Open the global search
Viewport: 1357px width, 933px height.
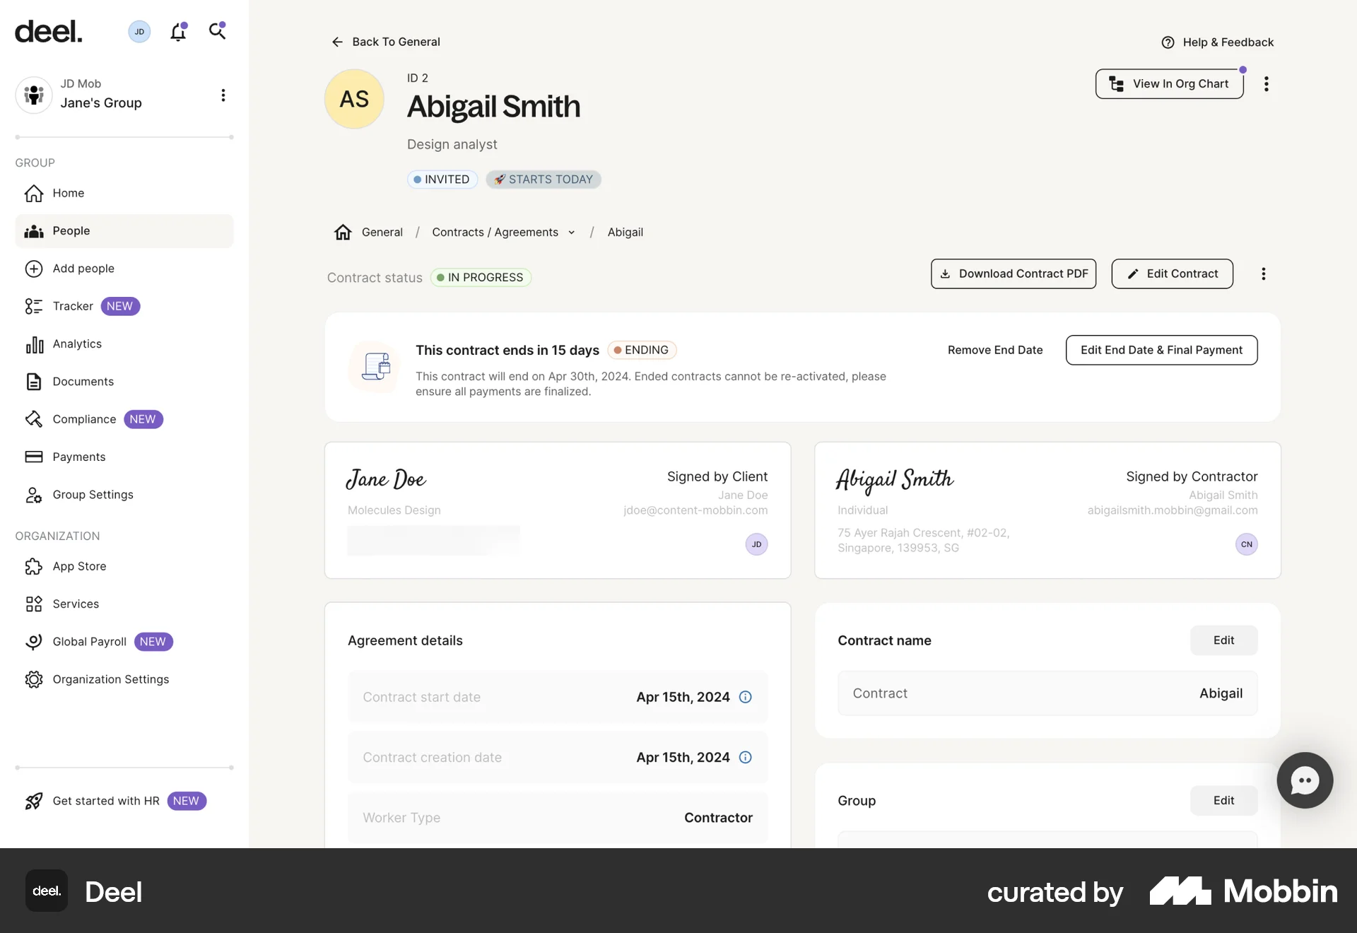218,31
